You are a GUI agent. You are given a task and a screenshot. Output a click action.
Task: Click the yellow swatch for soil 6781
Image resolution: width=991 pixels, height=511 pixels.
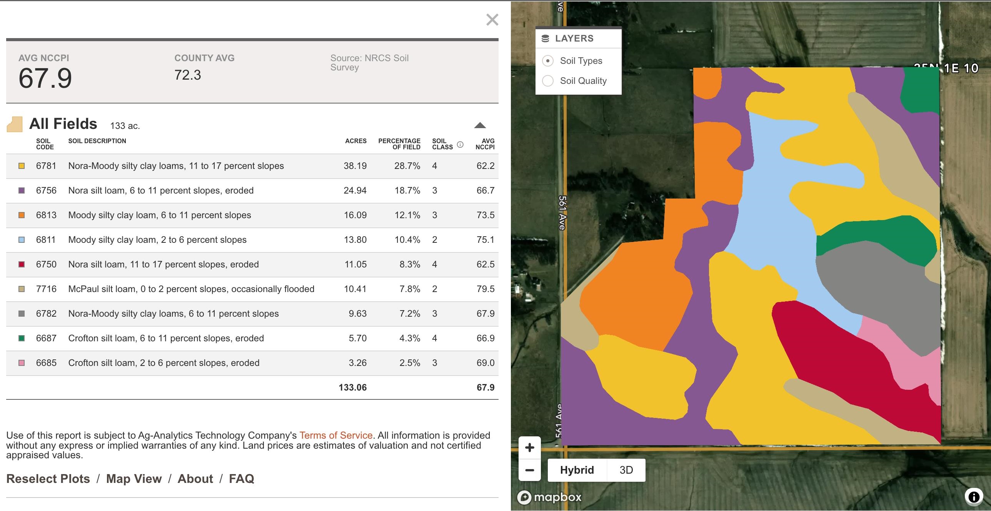click(x=22, y=166)
